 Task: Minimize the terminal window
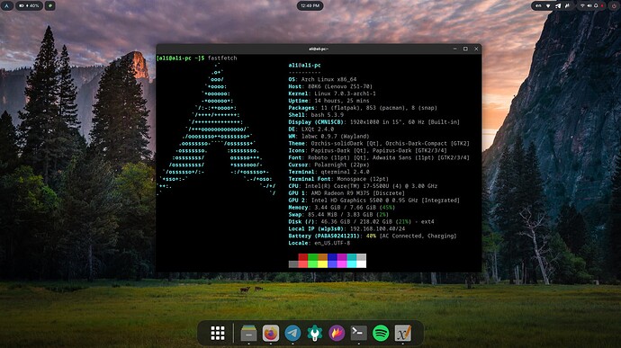(454, 49)
